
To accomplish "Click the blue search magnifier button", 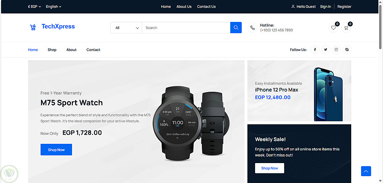I will point(236,28).
